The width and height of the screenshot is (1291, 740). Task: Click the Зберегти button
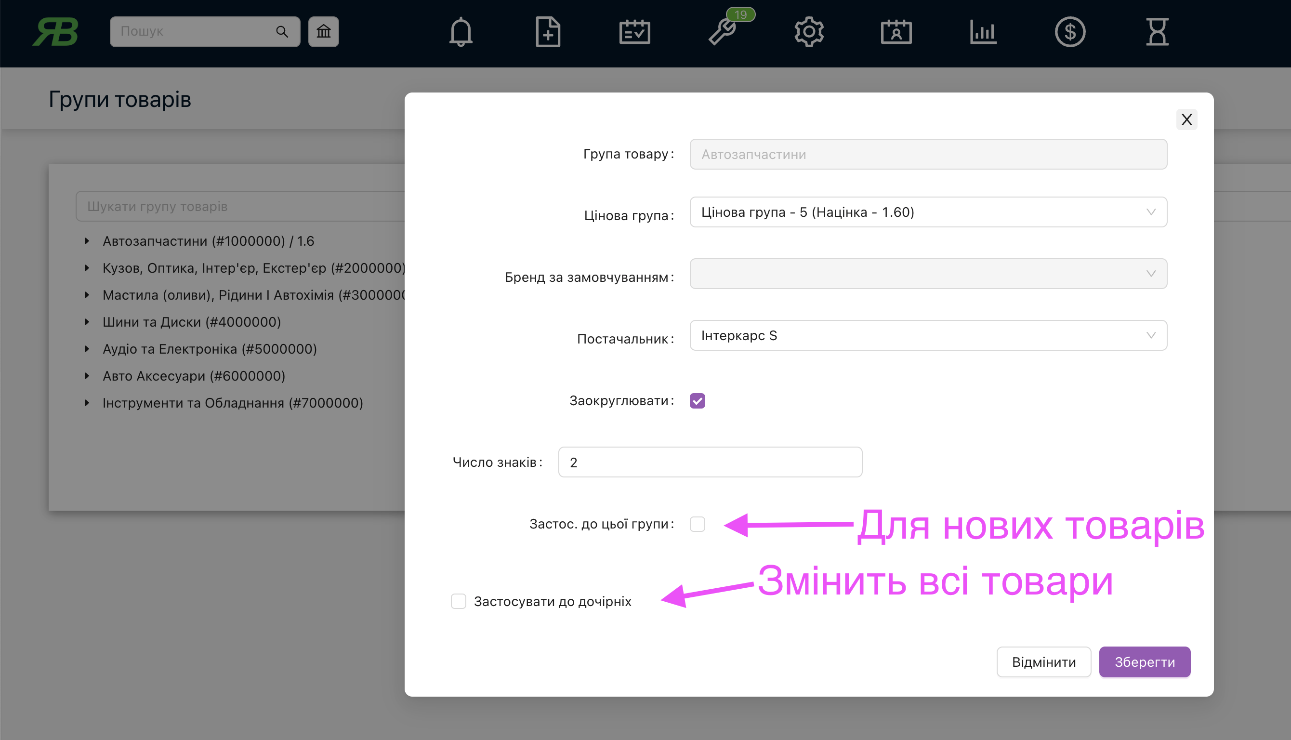tap(1144, 662)
